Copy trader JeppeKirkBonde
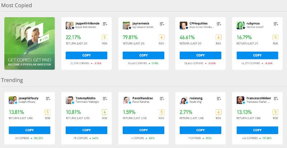The image size is (287, 148). click(86, 55)
